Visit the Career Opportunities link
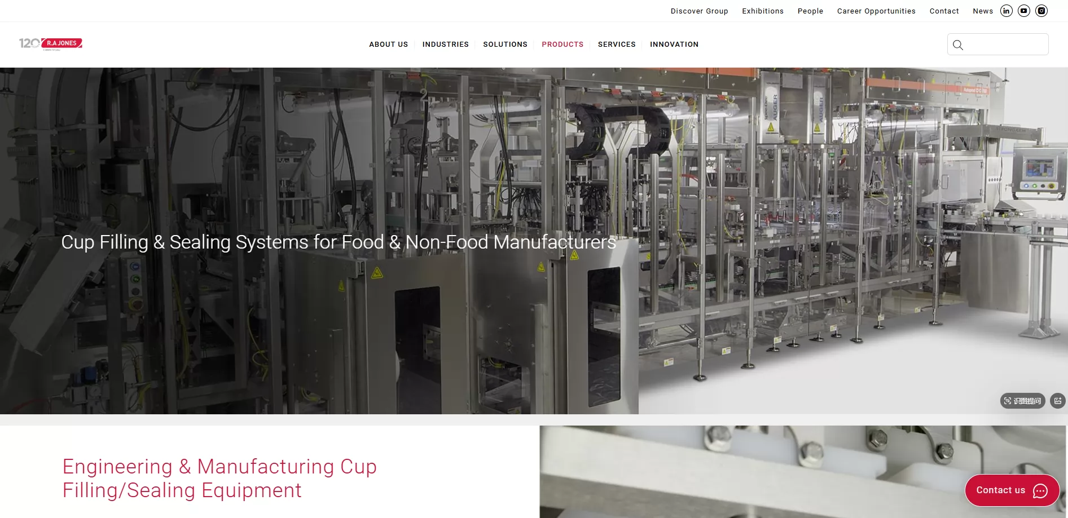This screenshot has height=518, width=1068. [876, 11]
